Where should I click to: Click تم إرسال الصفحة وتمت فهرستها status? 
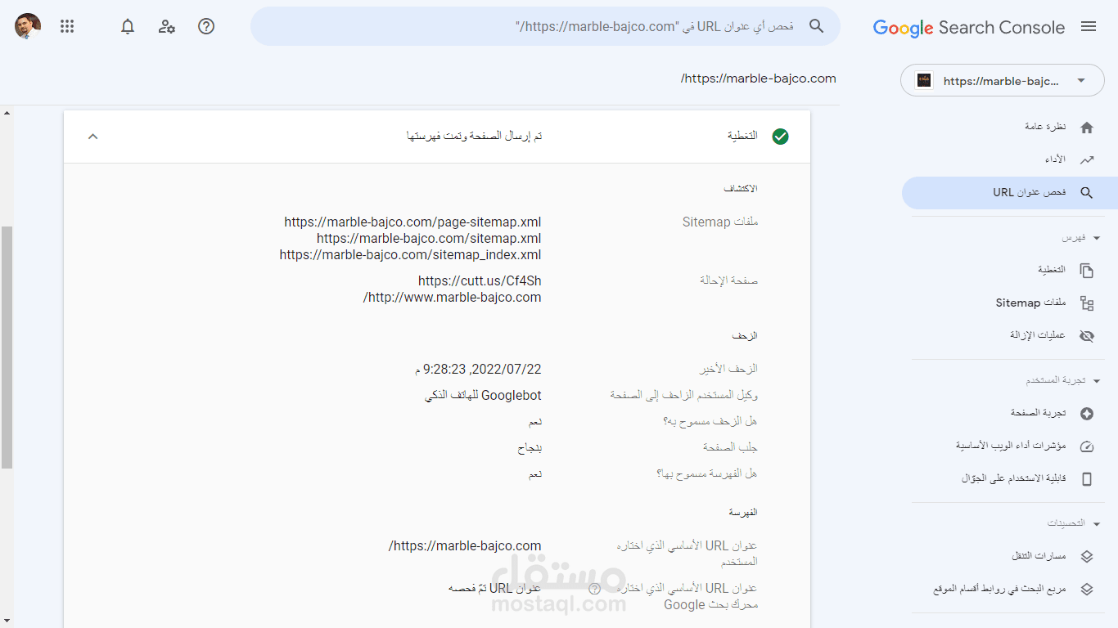point(474,136)
